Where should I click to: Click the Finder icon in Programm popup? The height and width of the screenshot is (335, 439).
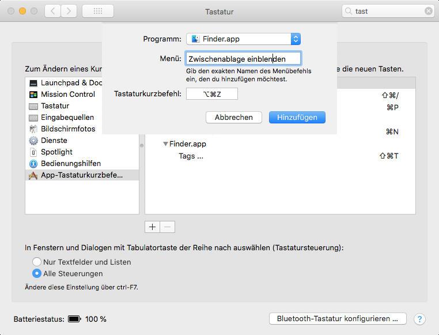click(x=195, y=39)
